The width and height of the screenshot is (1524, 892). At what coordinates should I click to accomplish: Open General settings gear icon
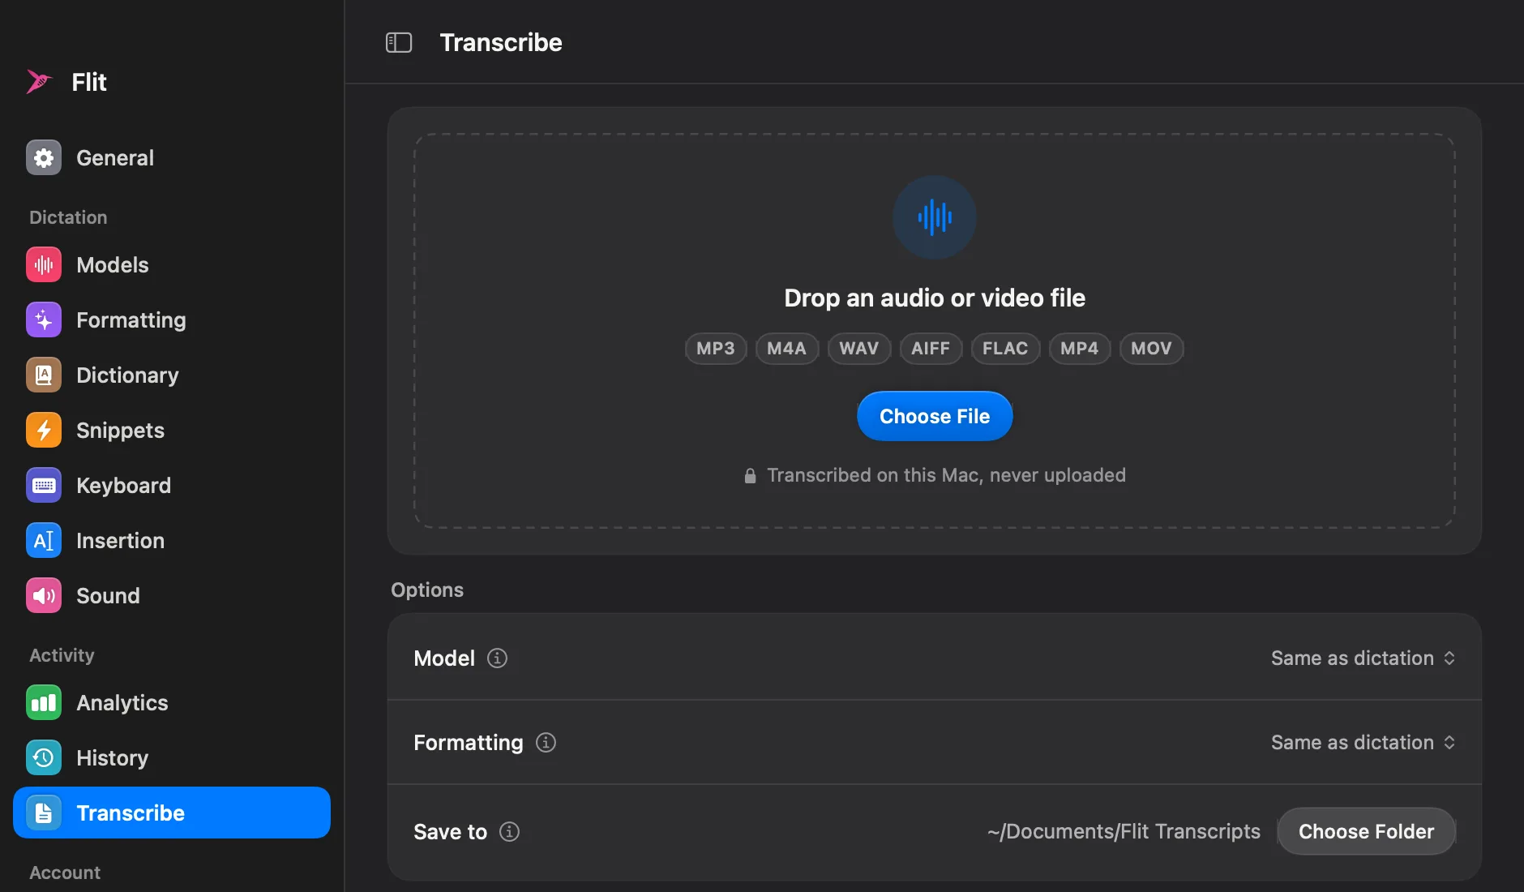click(44, 157)
